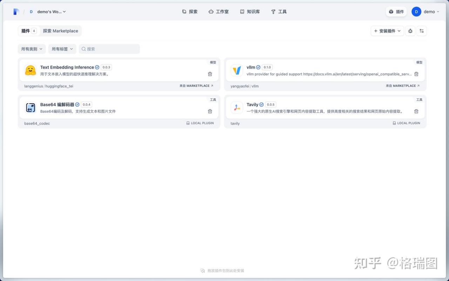Image resolution: width=449 pixels, height=281 pixels.
Task: Click LOCAL PLUGIN label for tavily
Action: point(406,123)
